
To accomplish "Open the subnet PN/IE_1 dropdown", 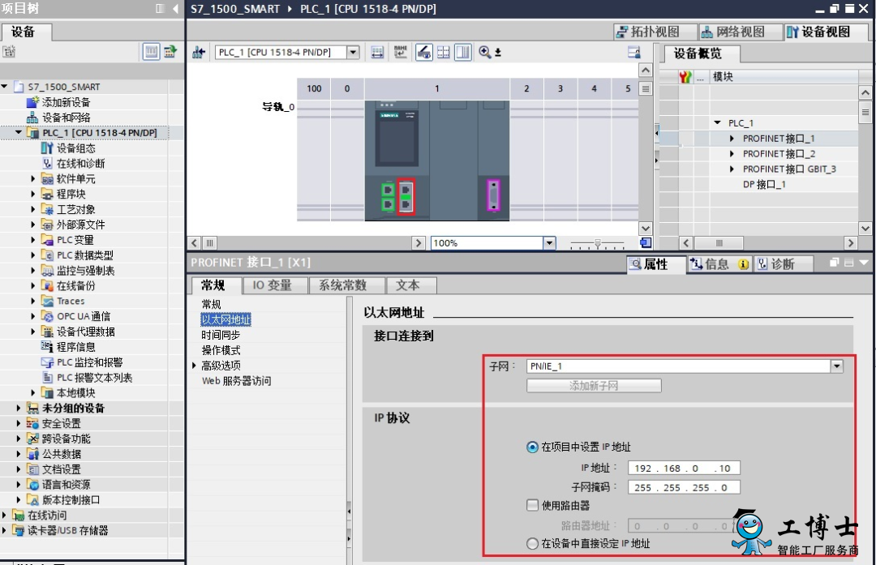I will pyautogui.click(x=836, y=366).
